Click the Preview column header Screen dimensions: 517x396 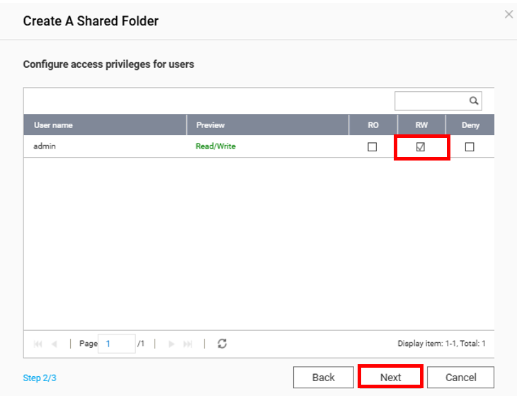[268, 125]
